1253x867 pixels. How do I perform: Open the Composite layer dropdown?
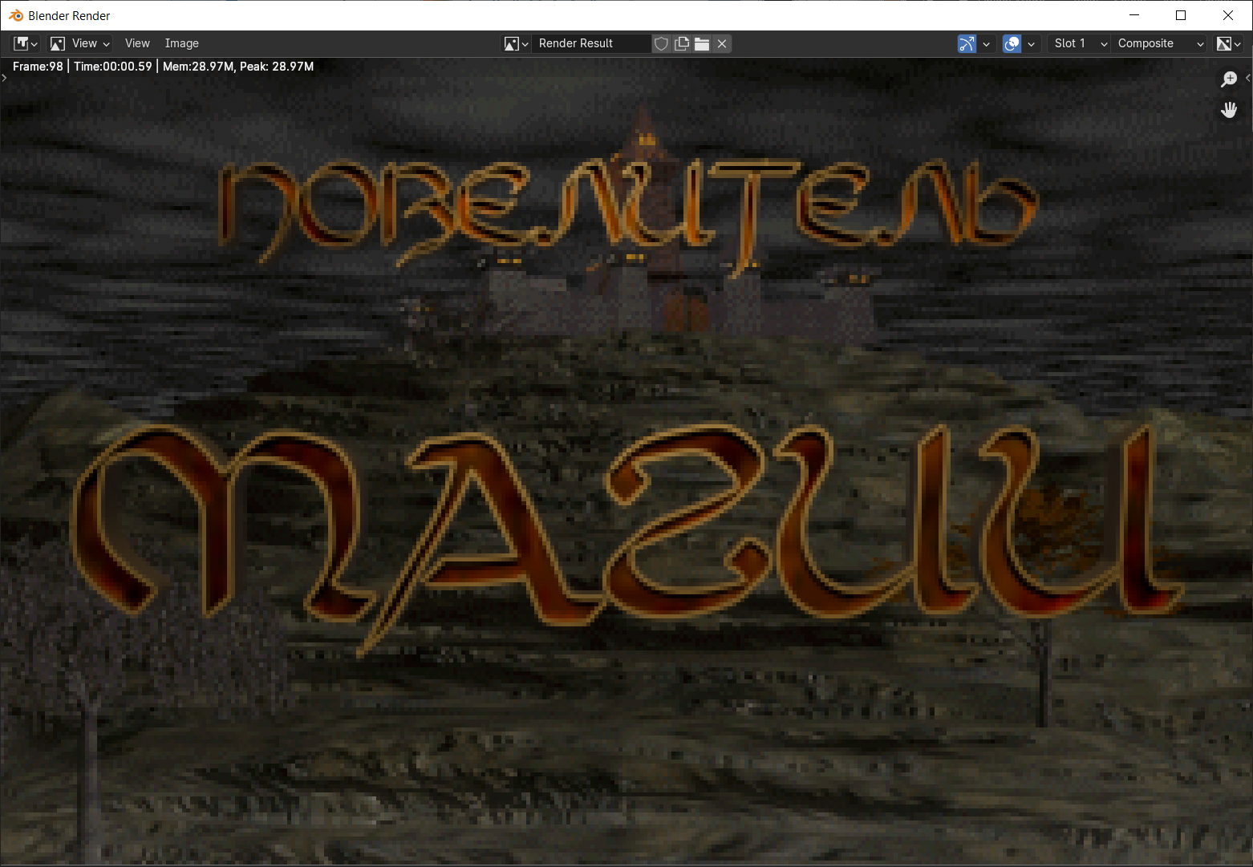(x=1159, y=43)
